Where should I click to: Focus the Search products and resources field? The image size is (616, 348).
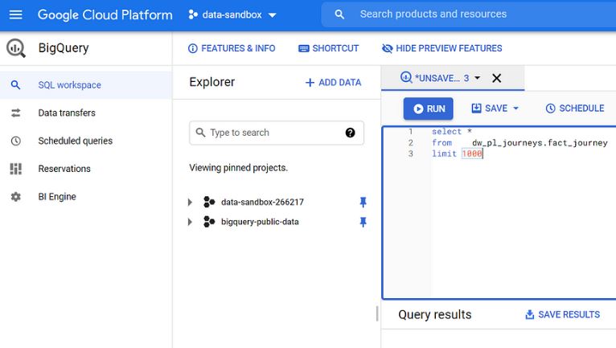click(469, 14)
